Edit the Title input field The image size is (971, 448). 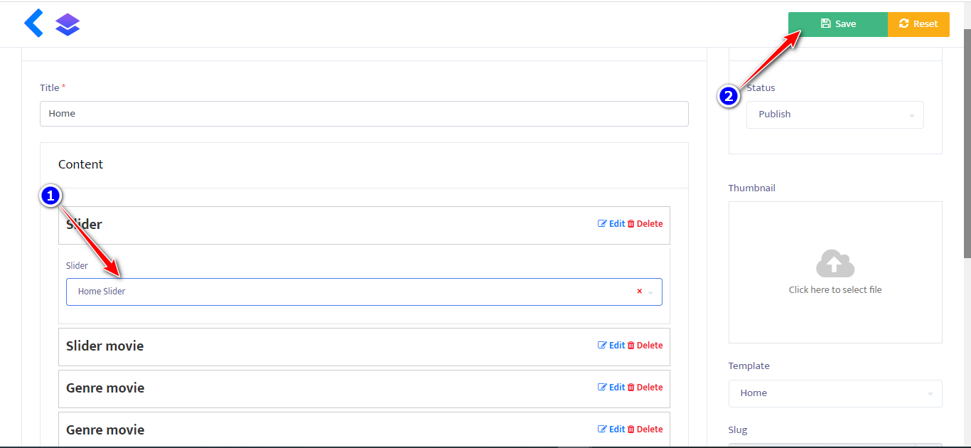(364, 114)
